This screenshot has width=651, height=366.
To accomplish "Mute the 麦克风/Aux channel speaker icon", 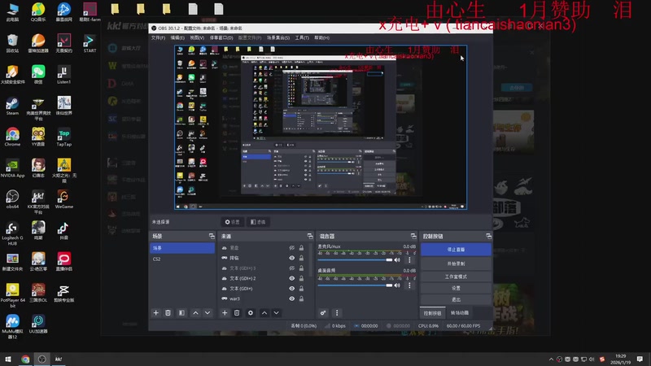I will (397, 260).
